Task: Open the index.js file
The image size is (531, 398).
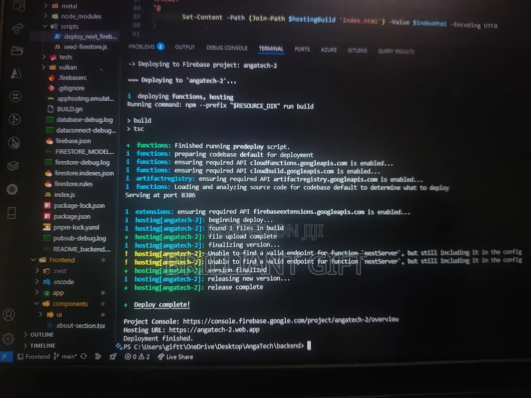Action: (x=64, y=195)
